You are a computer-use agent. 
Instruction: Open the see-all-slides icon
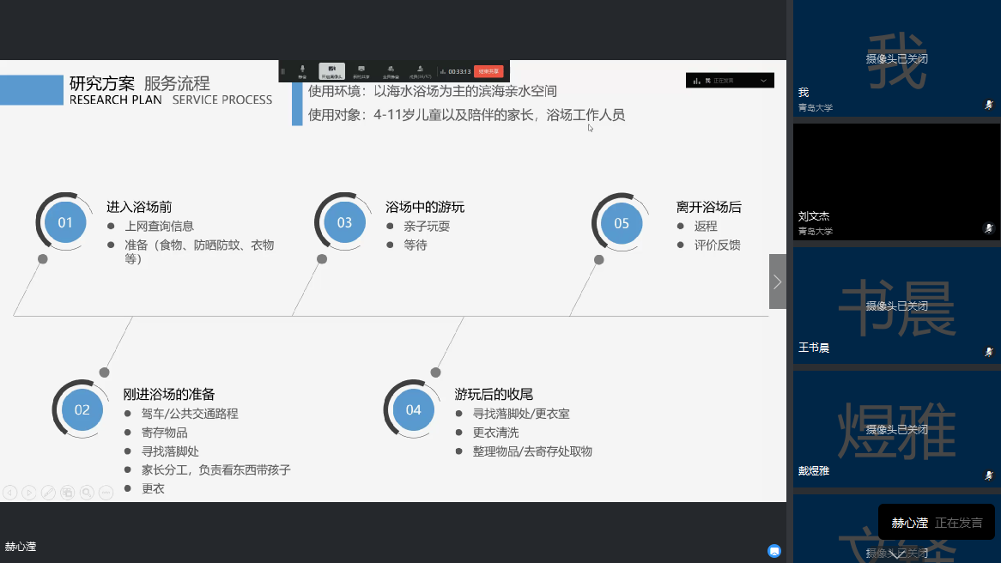click(67, 493)
